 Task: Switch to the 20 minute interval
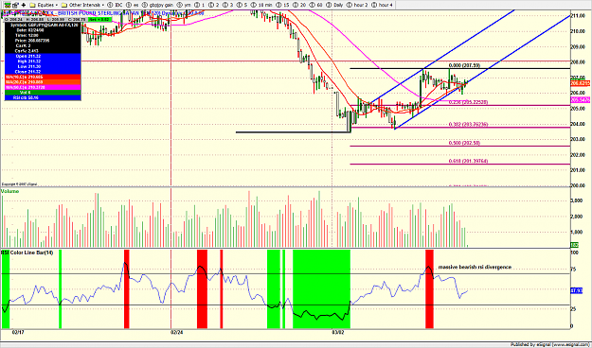click(299, 5)
